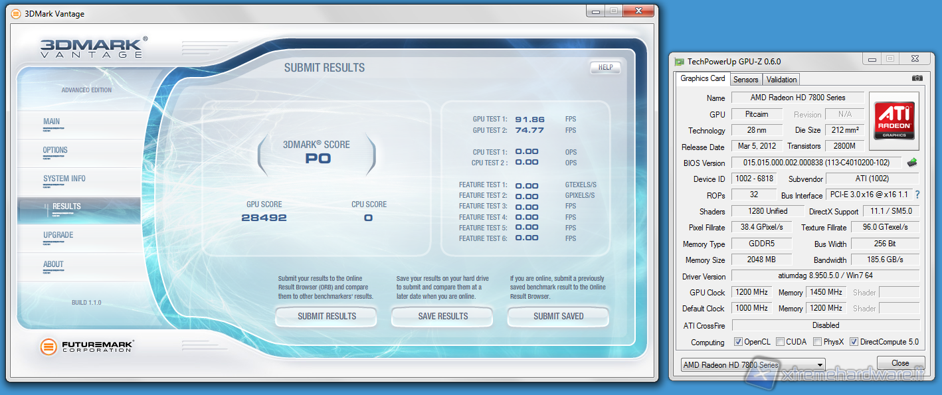Screen dimensions: 942x395
Task: Open the Validation tab
Action: pos(781,79)
